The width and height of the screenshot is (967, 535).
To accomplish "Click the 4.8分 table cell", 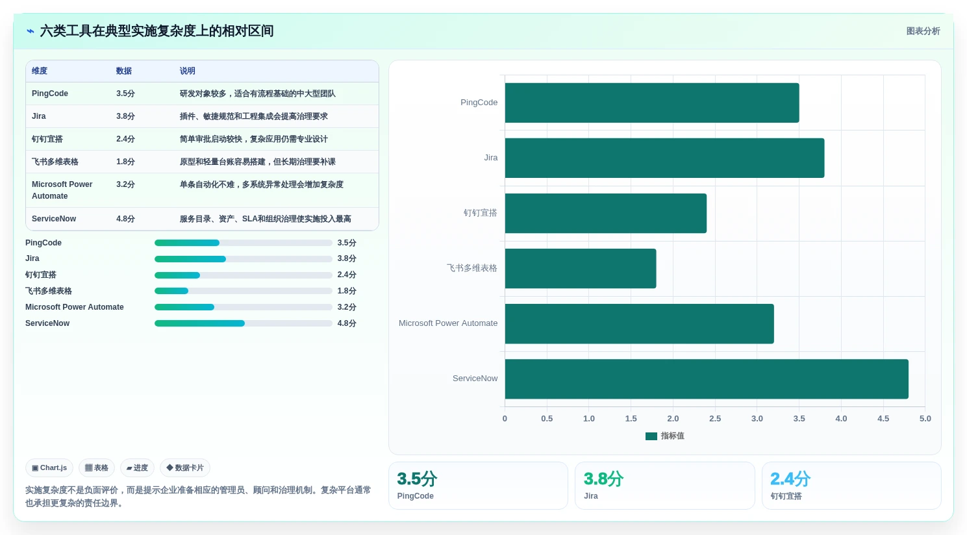I will pyautogui.click(x=125, y=219).
